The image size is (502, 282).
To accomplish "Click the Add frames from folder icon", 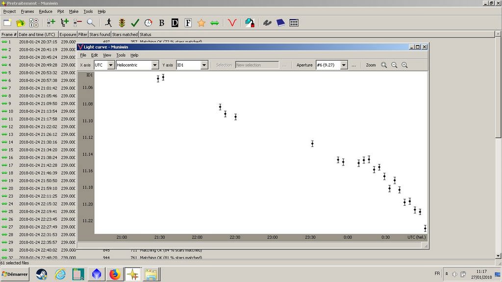I will pos(64,23).
